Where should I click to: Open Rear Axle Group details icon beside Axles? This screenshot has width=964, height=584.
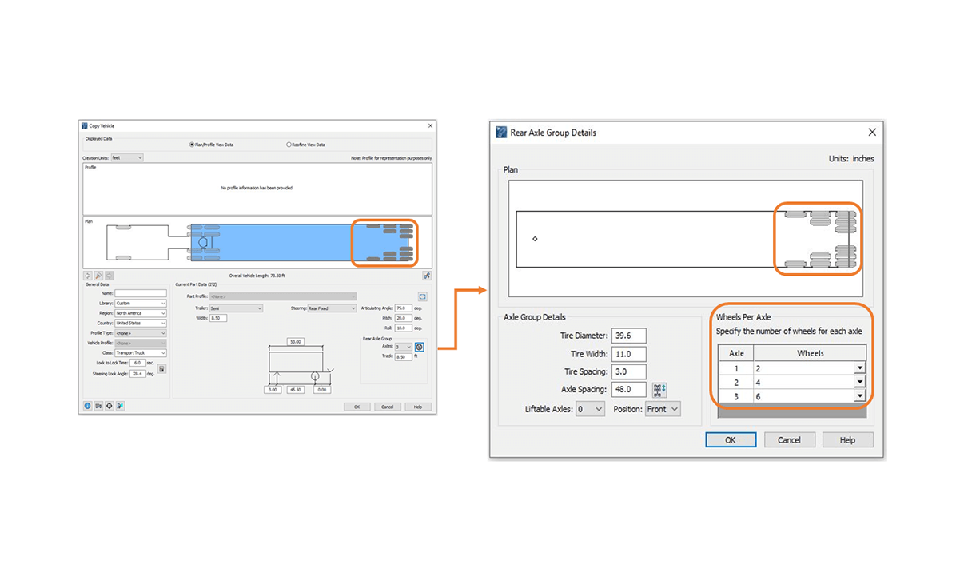point(420,348)
